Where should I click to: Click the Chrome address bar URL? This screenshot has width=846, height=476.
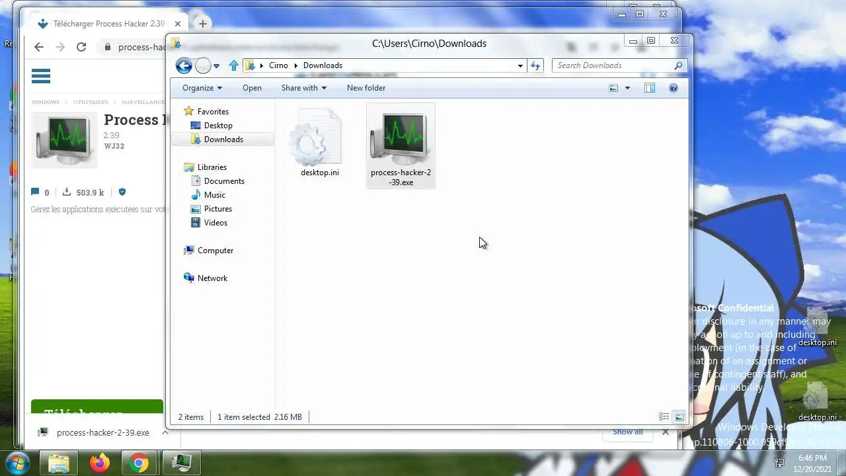click(142, 47)
